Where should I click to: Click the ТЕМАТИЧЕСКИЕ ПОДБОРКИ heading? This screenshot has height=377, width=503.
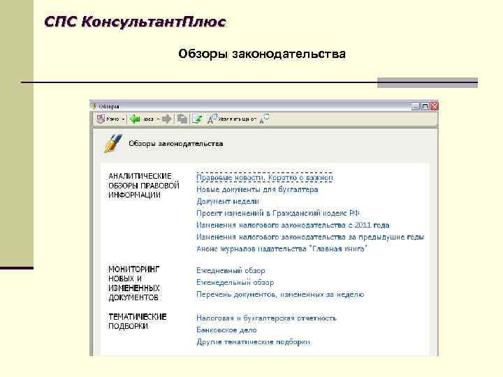(138, 322)
